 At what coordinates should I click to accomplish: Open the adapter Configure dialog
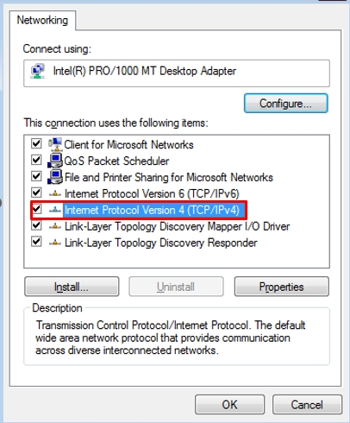coord(285,104)
